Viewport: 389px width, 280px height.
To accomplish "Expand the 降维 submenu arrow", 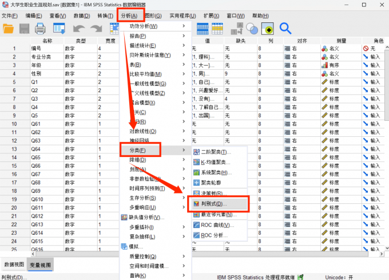I will [x=184, y=159].
